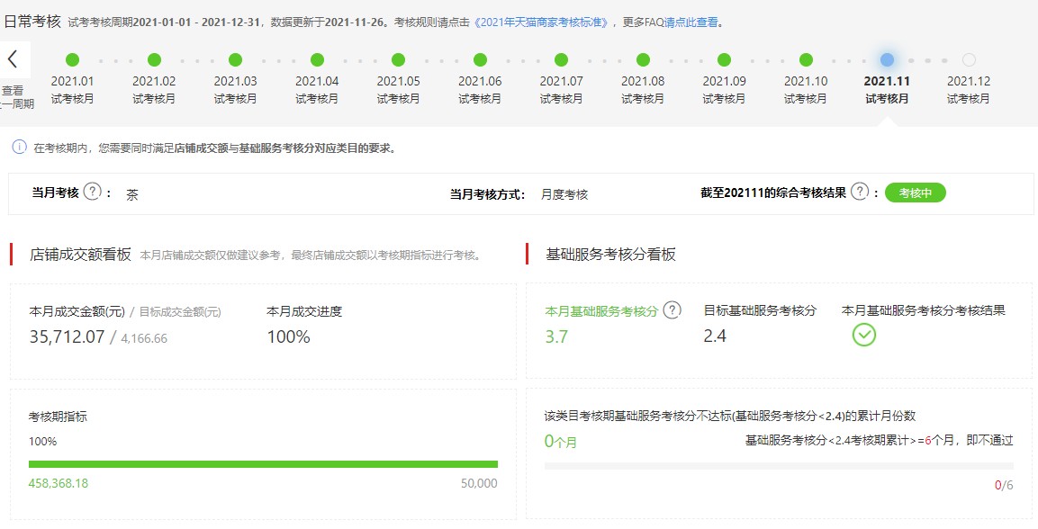Click the info icon before 在考核期内 notice
The height and width of the screenshot is (529, 1038).
[x=19, y=147]
